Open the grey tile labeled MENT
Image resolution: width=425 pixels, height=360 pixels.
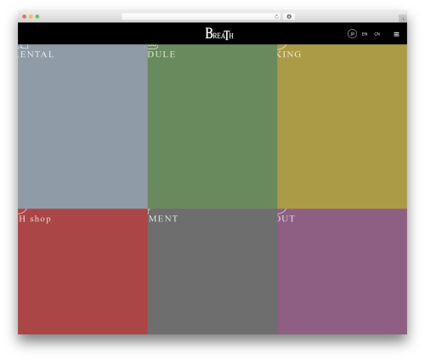tap(212, 271)
